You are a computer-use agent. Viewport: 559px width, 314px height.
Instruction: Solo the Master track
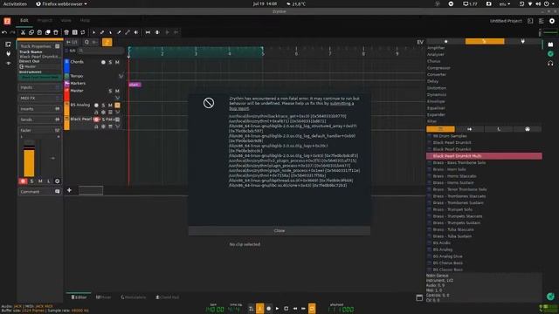[x=110, y=91]
